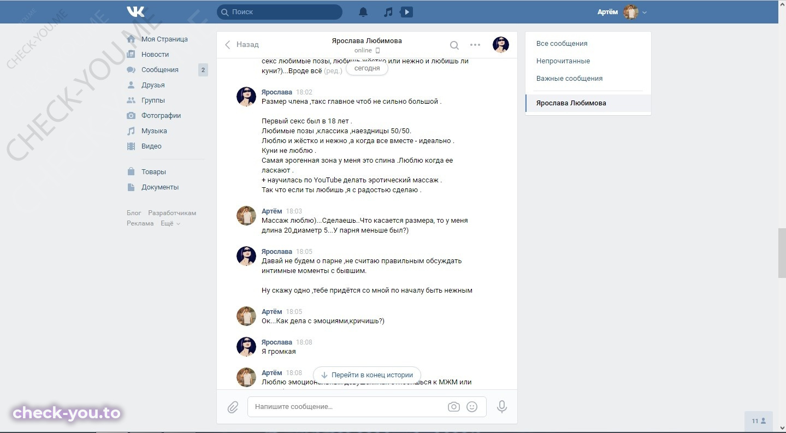Select Непрочитанные filter
This screenshot has height=433, width=786.
pos(563,61)
